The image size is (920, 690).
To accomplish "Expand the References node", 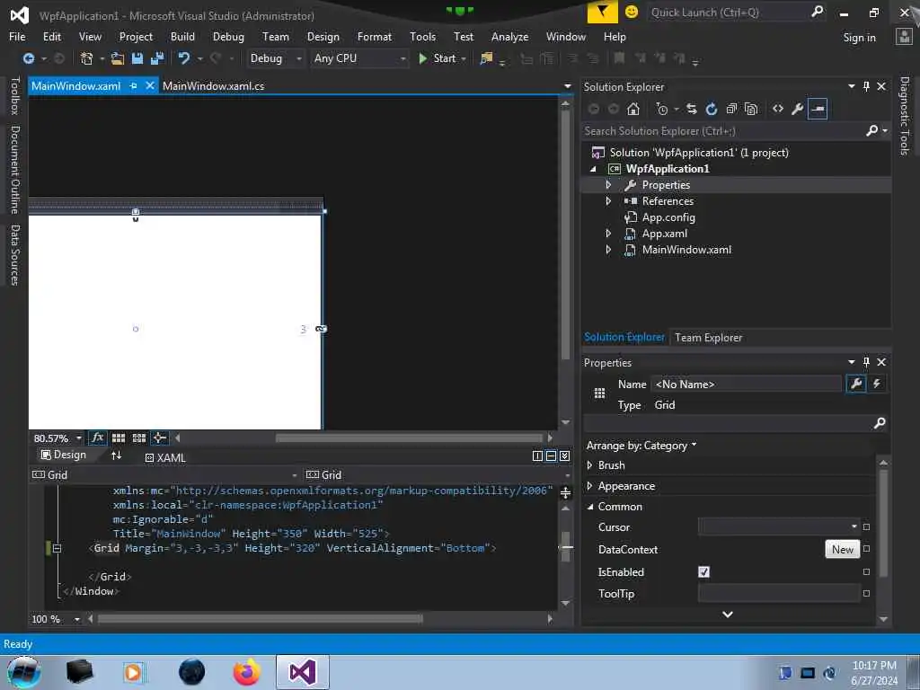I will (608, 200).
